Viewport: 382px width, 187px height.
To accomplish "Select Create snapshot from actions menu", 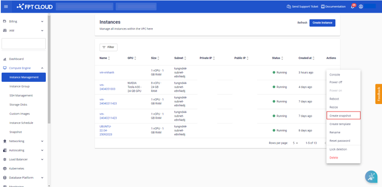I will (343, 116).
